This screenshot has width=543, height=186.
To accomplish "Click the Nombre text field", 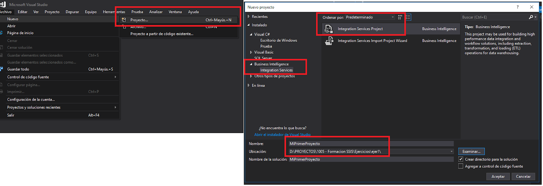I will (x=371, y=144).
